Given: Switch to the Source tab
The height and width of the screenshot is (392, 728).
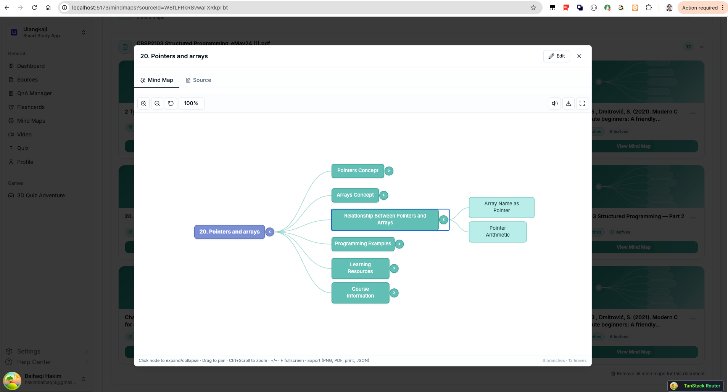Looking at the screenshot, I should [x=198, y=80].
